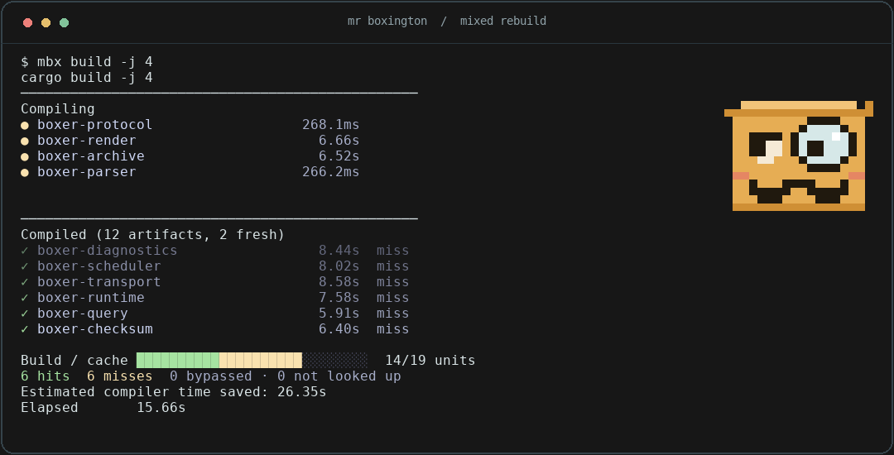Viewport: 894px width, 455px height.
Task: Click the 6.40s timing for boxer-checksum
Action: point(339,329)
